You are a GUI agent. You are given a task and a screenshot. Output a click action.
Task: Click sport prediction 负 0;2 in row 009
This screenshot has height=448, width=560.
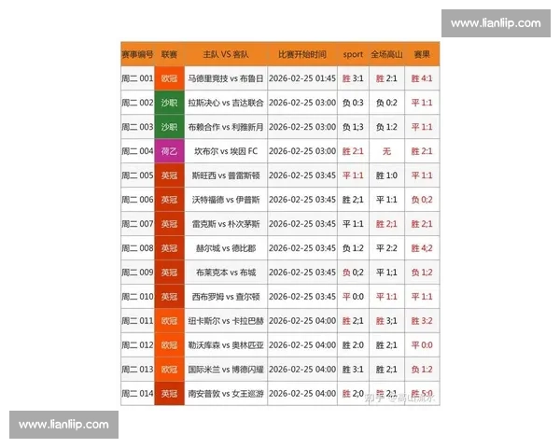pos(353,273)
